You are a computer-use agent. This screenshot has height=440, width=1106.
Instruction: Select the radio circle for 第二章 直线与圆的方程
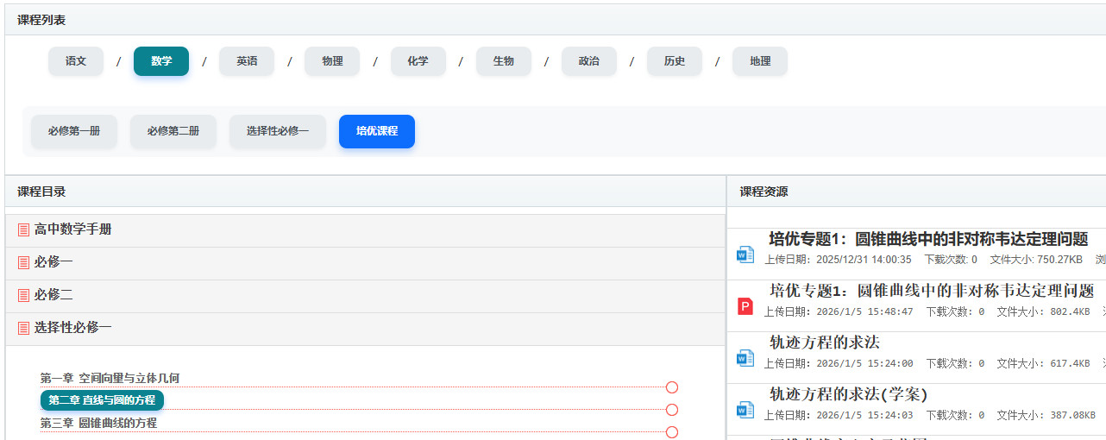(672, 410)
